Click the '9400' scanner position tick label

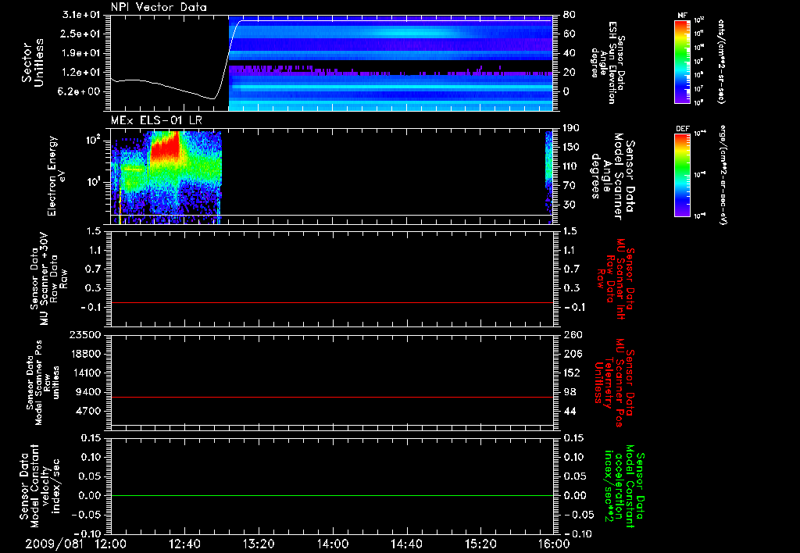tap(91, 392)
